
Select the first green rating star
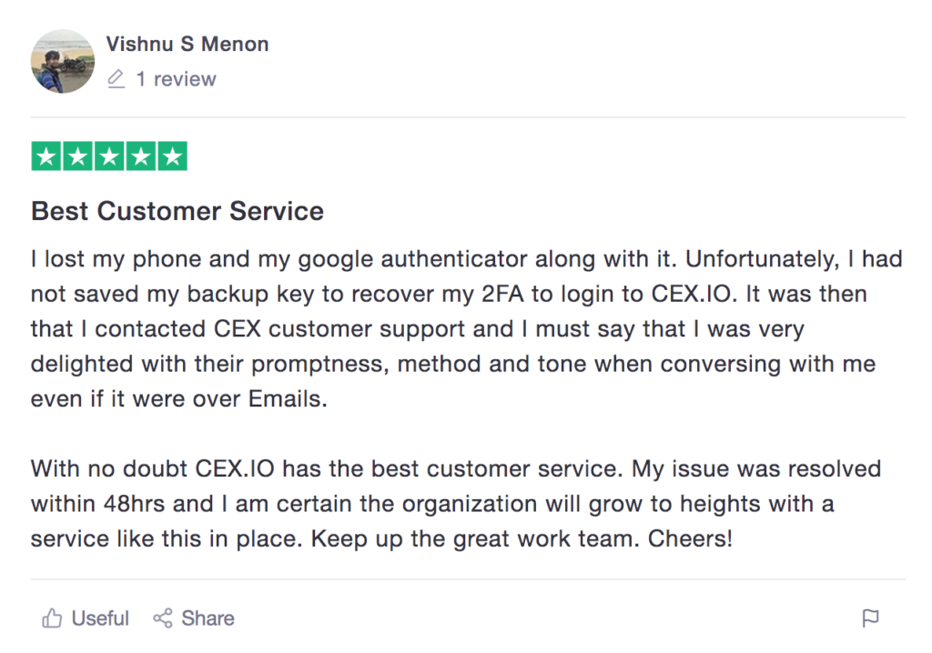pyautogui.click(x=46, y=156)
